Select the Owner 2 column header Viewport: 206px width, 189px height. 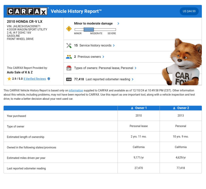pos(180,108)
